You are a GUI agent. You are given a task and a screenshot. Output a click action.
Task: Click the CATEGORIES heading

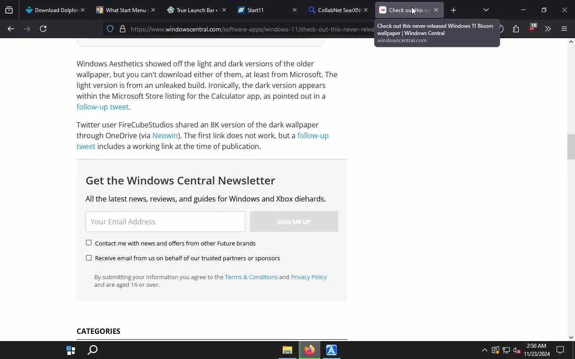pos(98,331)
